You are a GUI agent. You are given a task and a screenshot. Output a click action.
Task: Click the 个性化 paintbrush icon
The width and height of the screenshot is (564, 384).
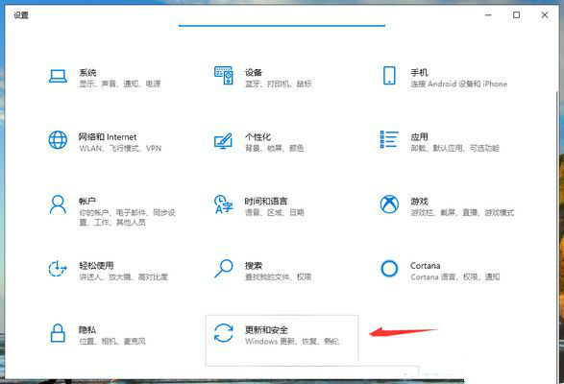223,141
